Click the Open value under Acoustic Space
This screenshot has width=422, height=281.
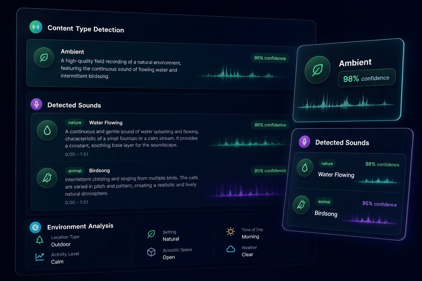click(x=169, y=257)
